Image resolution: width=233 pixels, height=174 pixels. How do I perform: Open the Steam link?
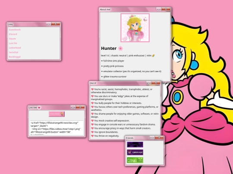click(x=13, y=39)
